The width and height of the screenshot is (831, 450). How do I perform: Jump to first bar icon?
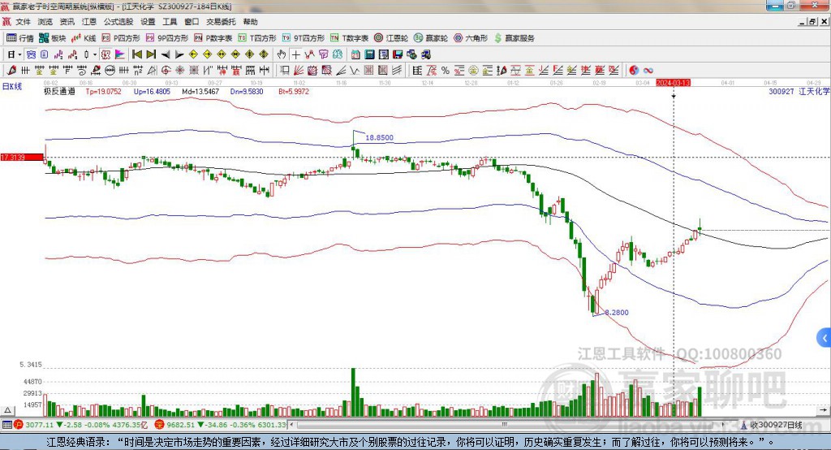click(137, 54)
